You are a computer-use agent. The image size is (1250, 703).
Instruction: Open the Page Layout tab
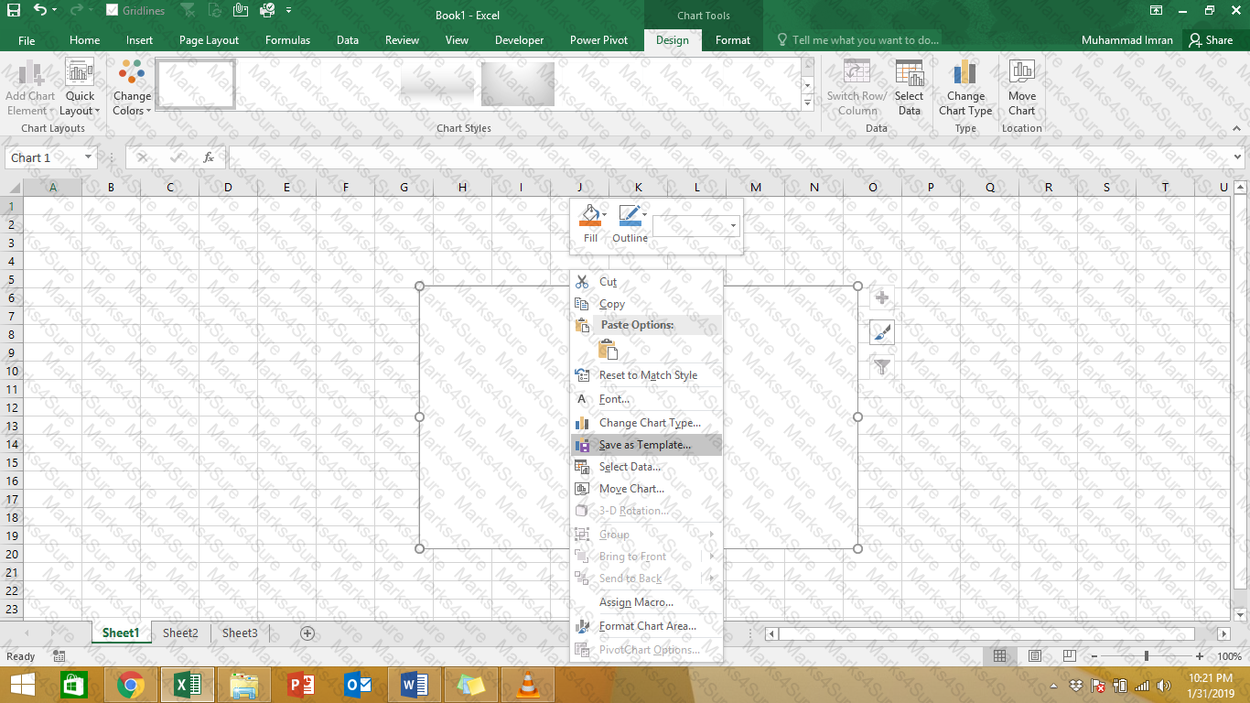[x=209, y=40]
